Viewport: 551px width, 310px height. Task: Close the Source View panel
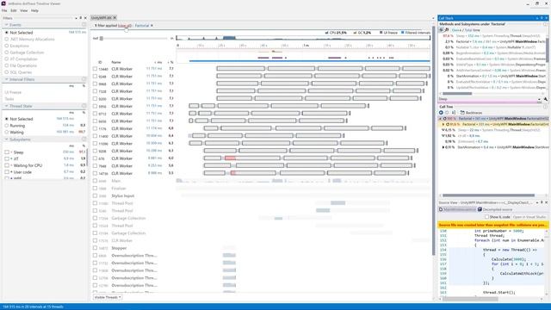coord(546,202)
